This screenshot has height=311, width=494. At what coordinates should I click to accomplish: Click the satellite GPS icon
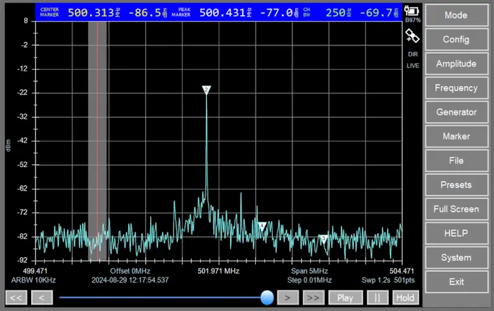pos(412,37)
